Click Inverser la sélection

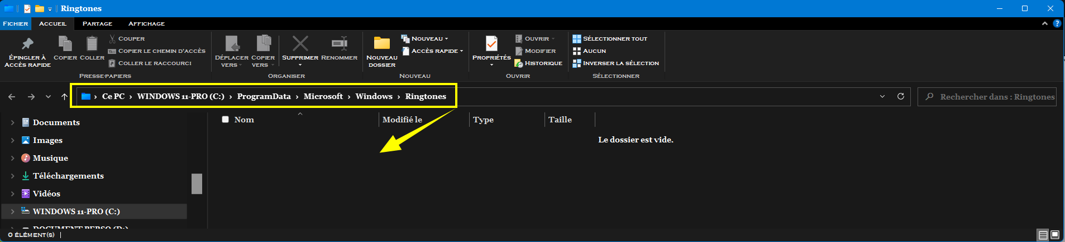[616, 63]
